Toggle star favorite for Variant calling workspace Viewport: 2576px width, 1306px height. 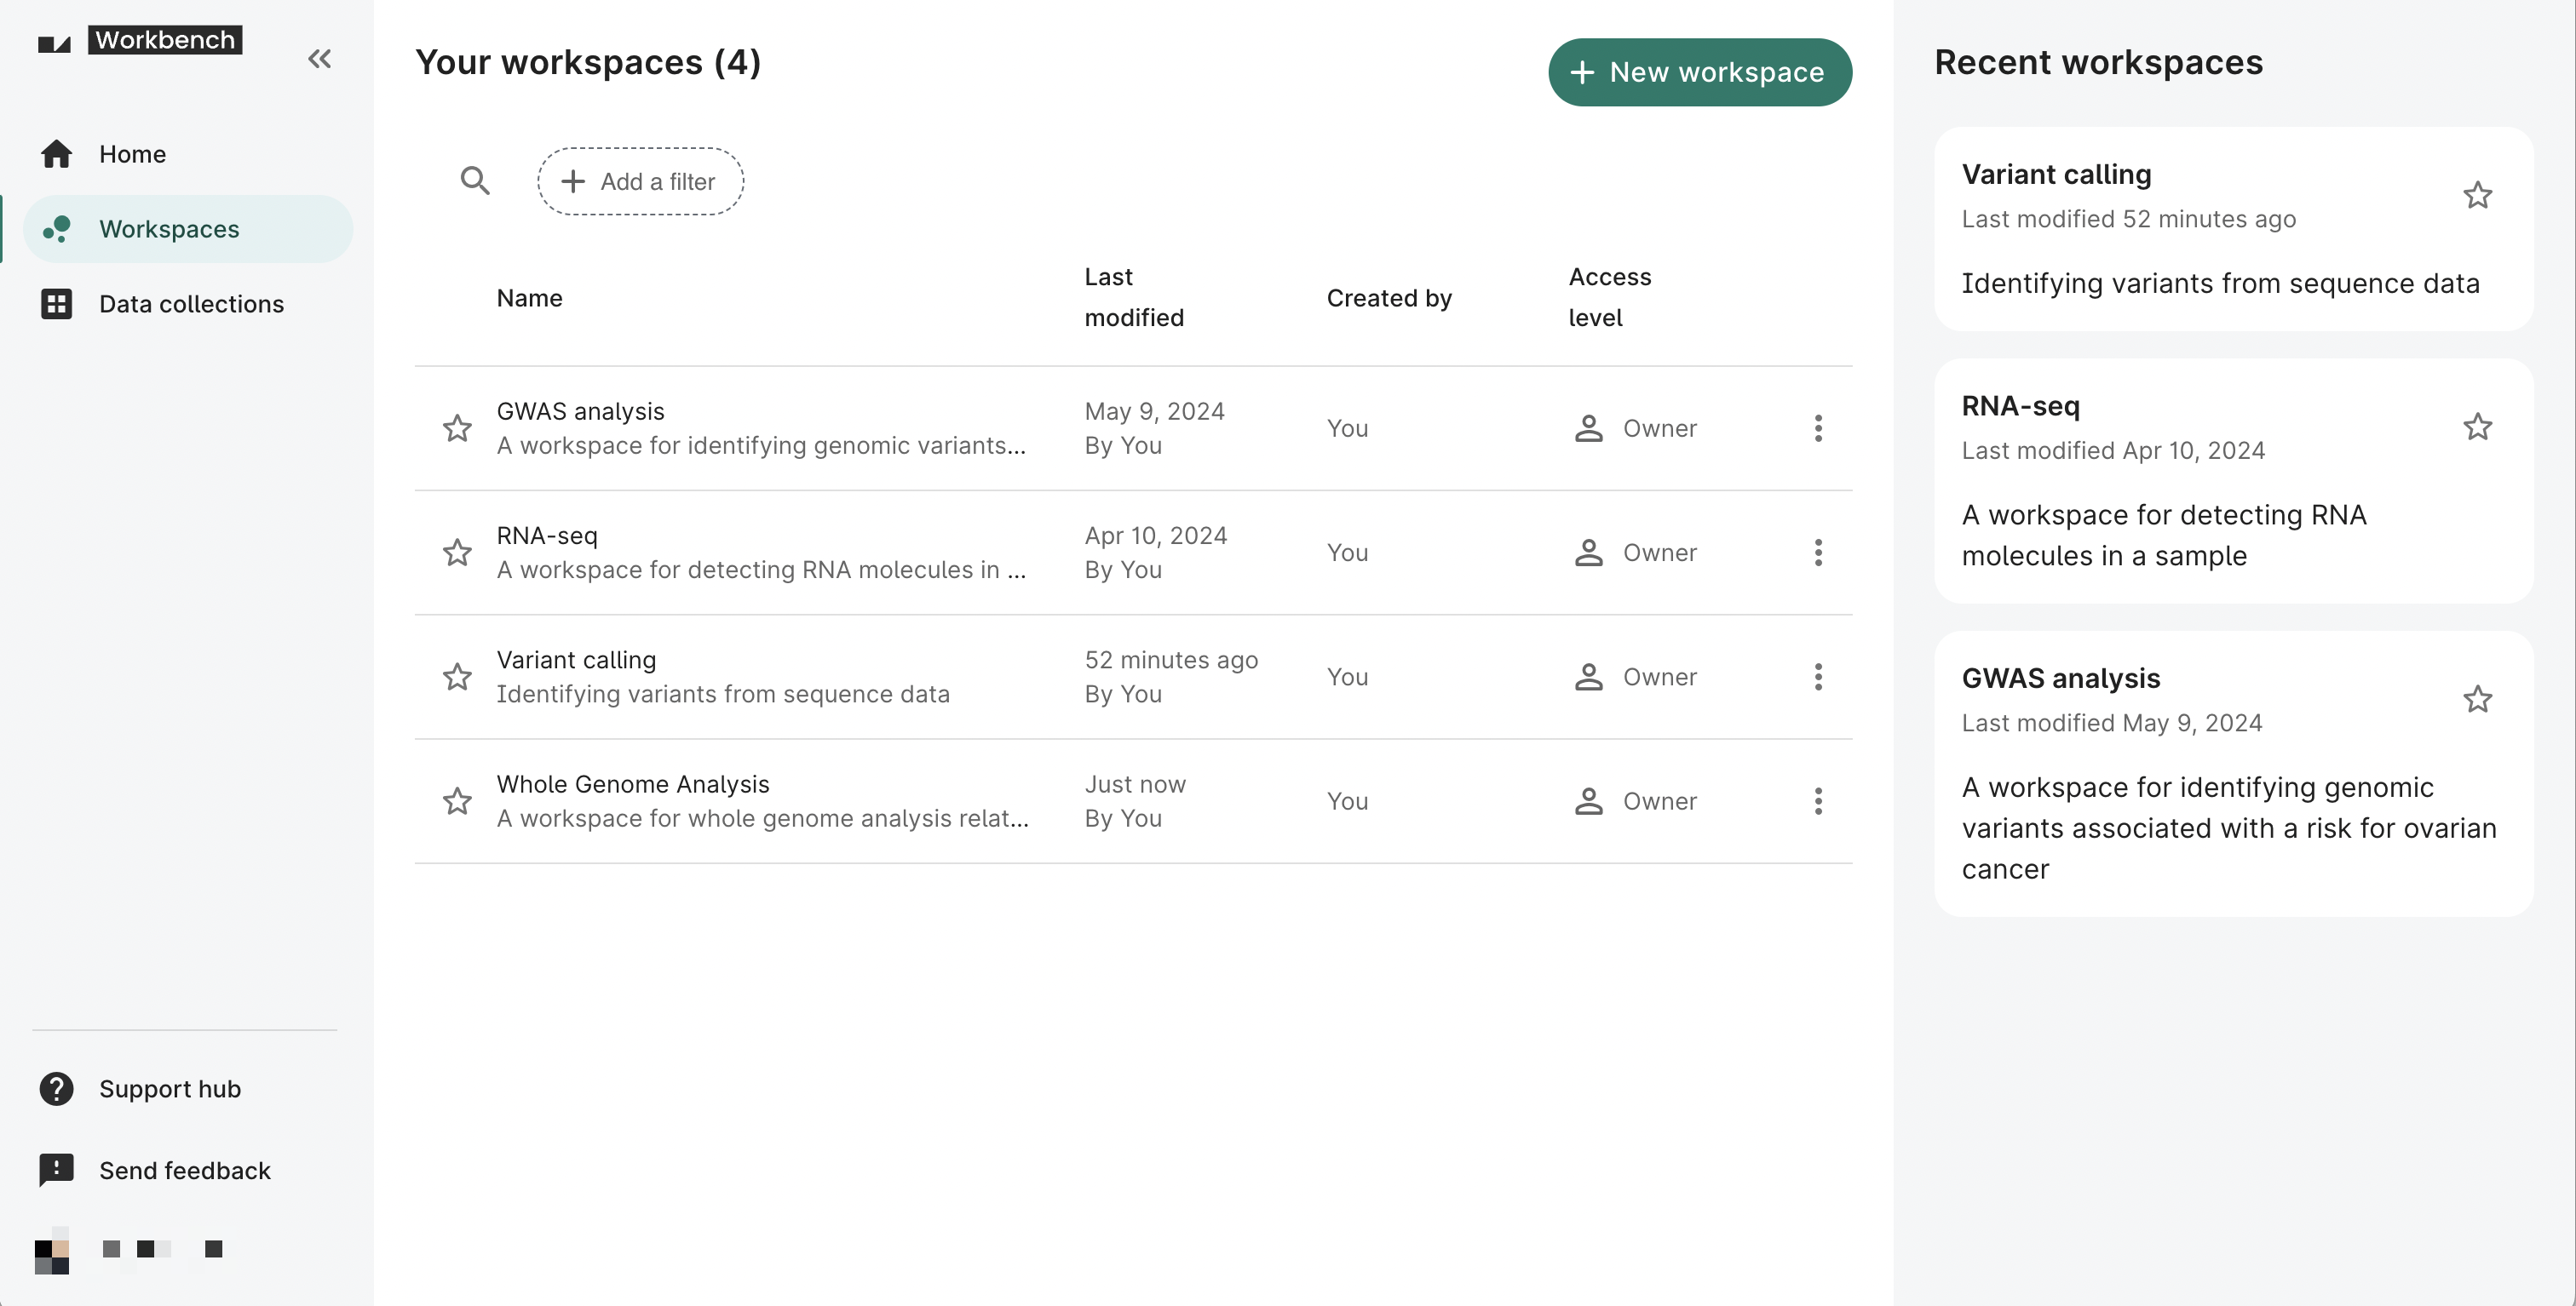[x=458, y=676]
